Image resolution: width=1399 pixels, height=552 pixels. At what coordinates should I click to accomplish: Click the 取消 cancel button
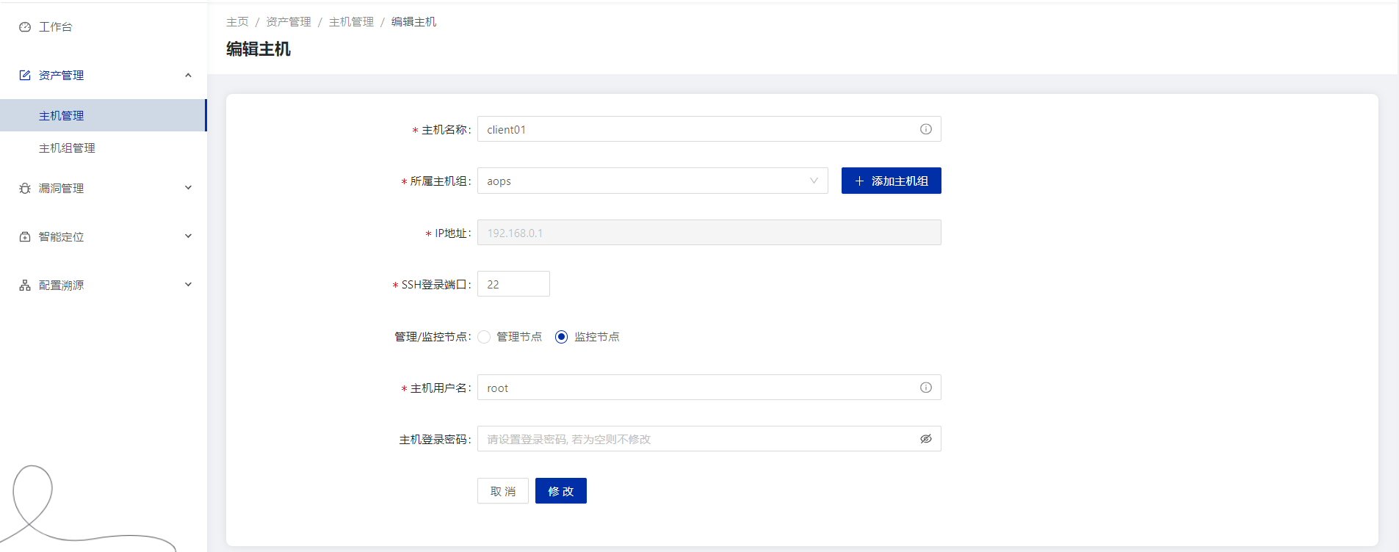[x=503, y=491]
